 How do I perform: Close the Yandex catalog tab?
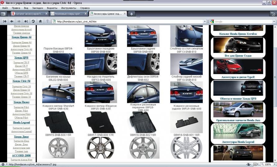47,14
